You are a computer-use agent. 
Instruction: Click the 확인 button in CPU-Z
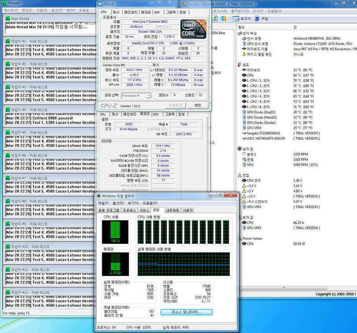[x=198, y=105]
